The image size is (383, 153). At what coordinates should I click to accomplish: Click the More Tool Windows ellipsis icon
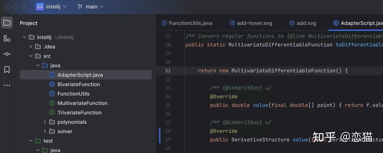pos(7,85)
